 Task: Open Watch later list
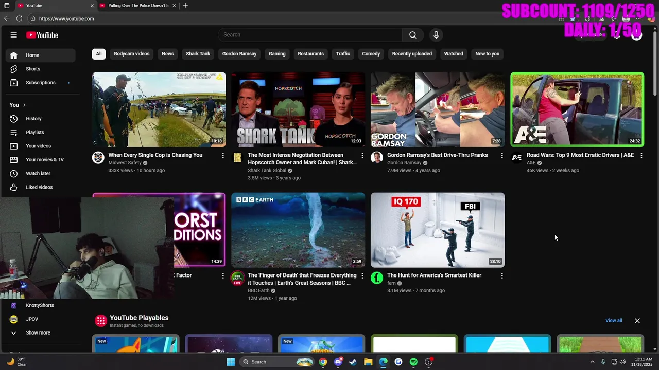(41, 174)
